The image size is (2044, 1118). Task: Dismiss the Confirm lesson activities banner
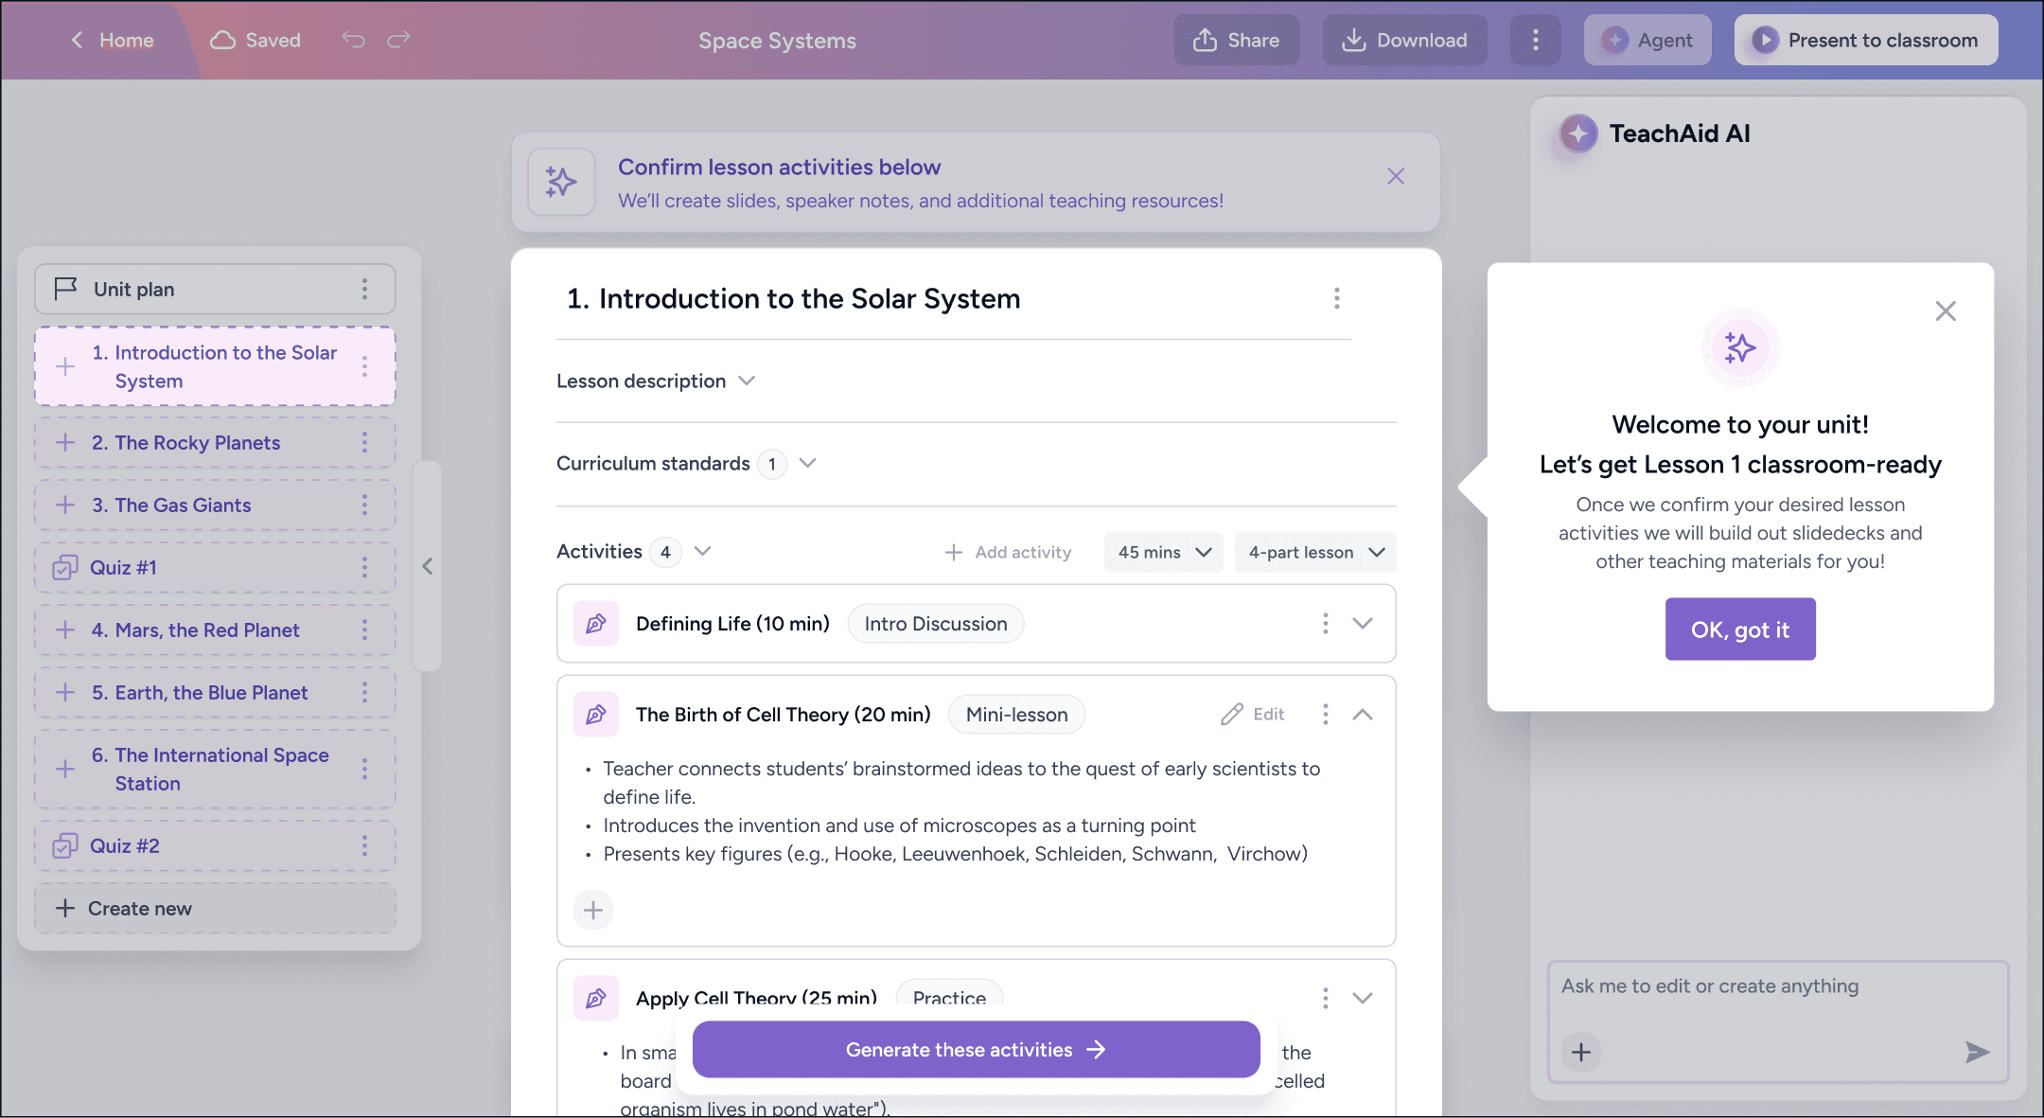point(1396,176)
